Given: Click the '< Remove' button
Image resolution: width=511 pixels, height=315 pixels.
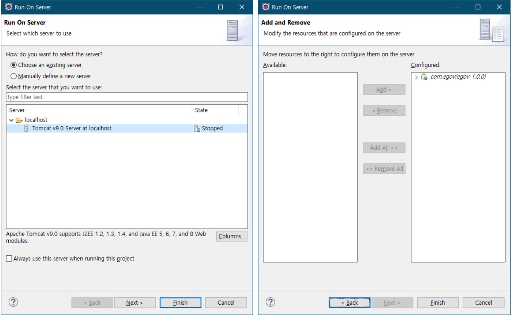Looking at the screenshot, I should pos(384,110).
